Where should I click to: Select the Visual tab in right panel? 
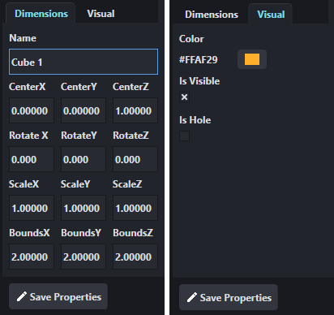pyautogui.click(x=271, y=15)
